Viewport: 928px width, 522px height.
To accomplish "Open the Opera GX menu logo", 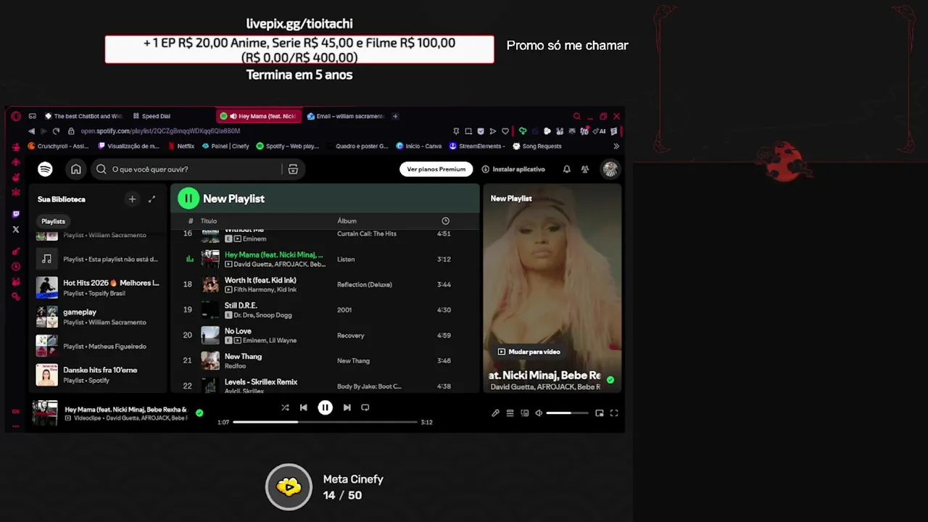I will pos(16,116).
